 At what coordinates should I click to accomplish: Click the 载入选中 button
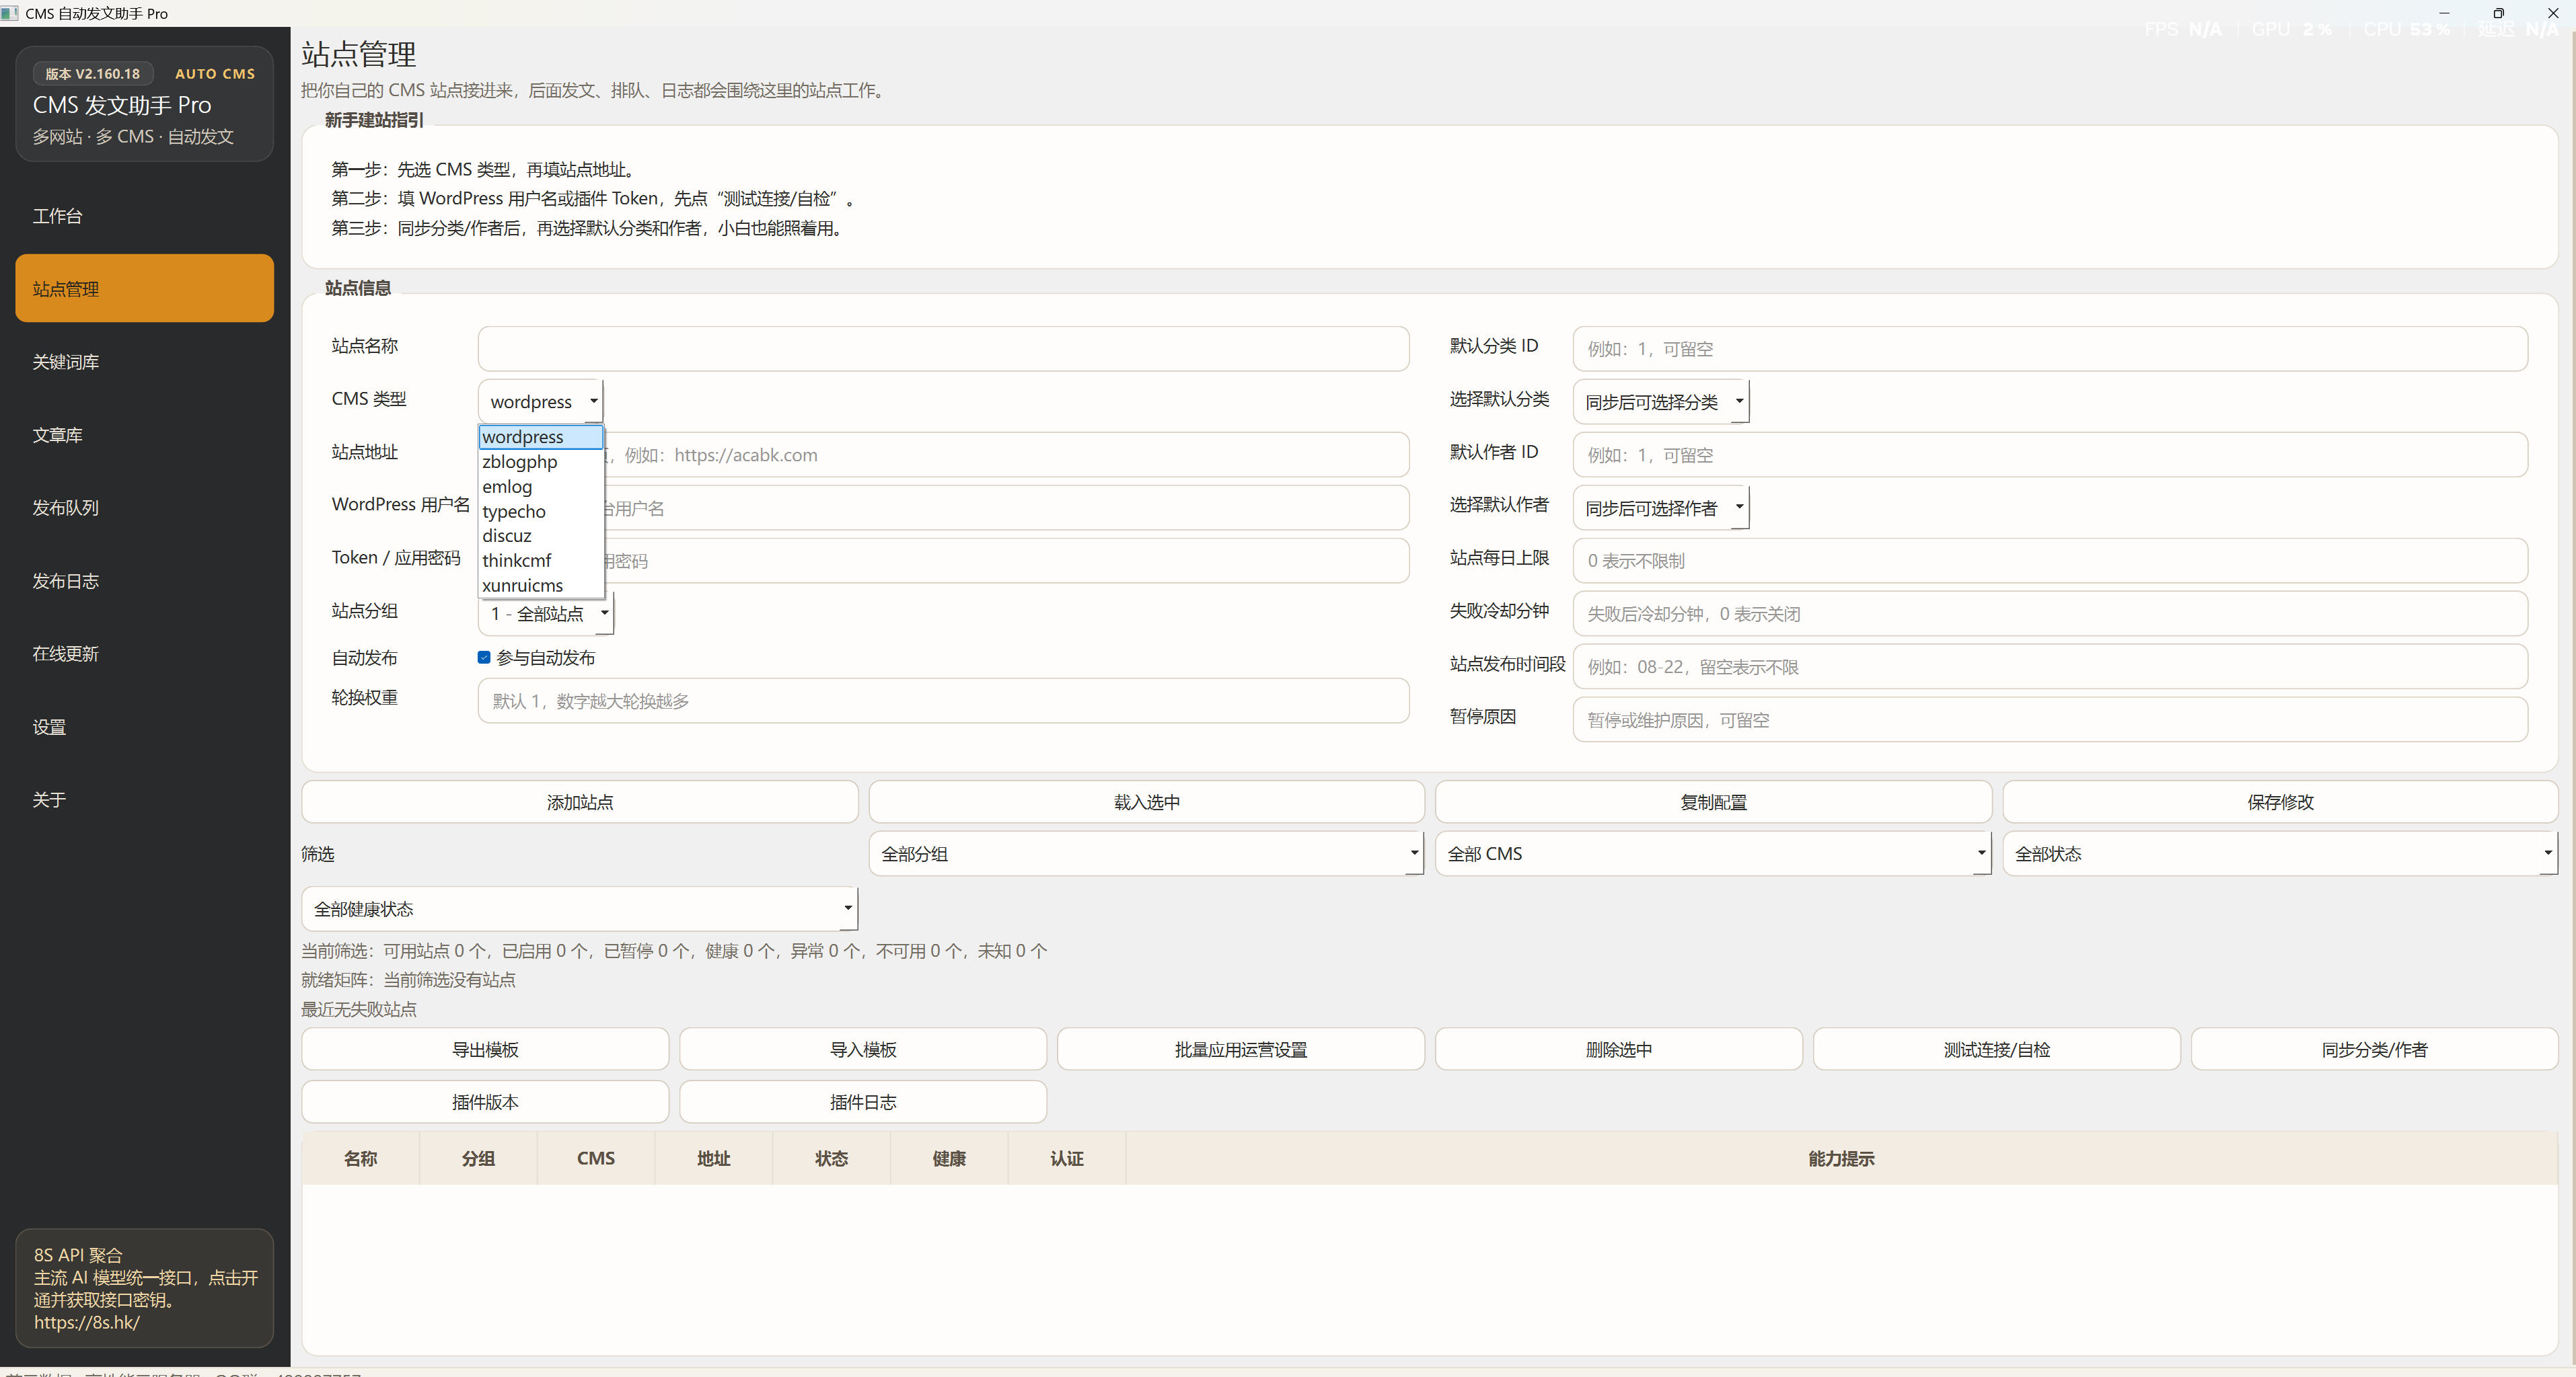[1146, 802]
